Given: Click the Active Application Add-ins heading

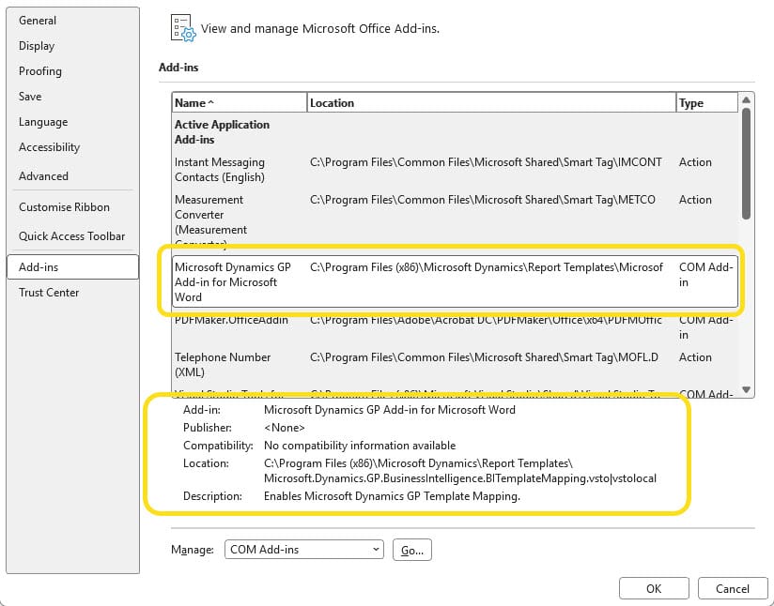Looking at the screenshot, I should point(222,131).
